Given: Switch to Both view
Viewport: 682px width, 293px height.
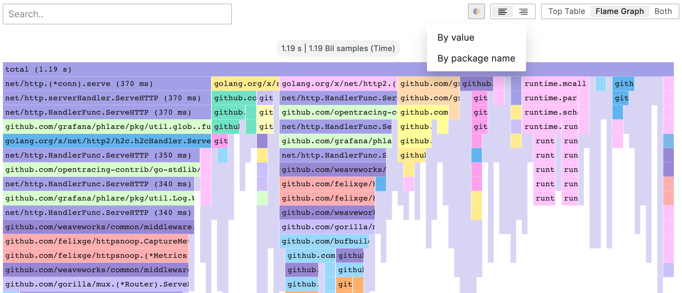Looking at the screenshot, I should 663,11.
